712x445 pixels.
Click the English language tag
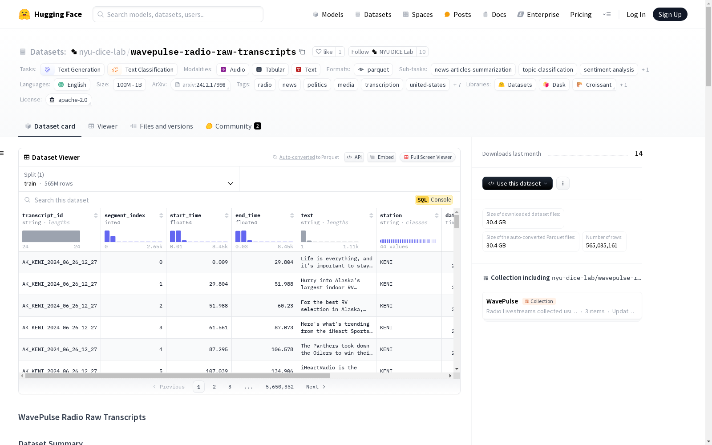pyautogui.click(x=72, y=85)
